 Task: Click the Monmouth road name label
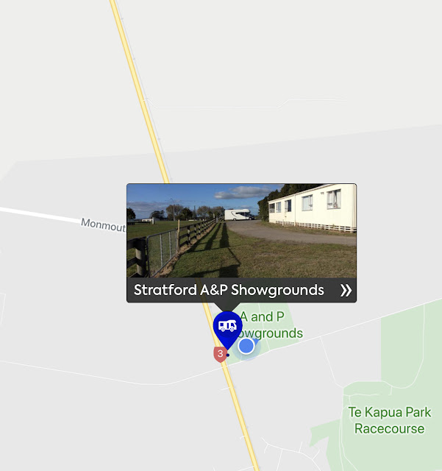[103, 224]
